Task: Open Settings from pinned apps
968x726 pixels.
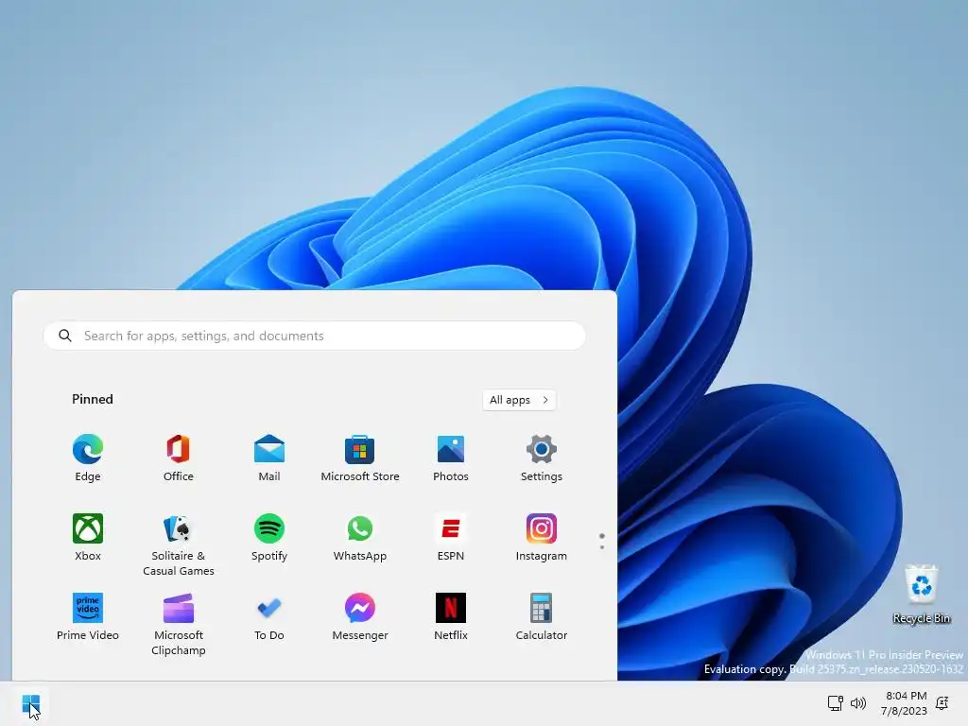Action: coord(542,458)
